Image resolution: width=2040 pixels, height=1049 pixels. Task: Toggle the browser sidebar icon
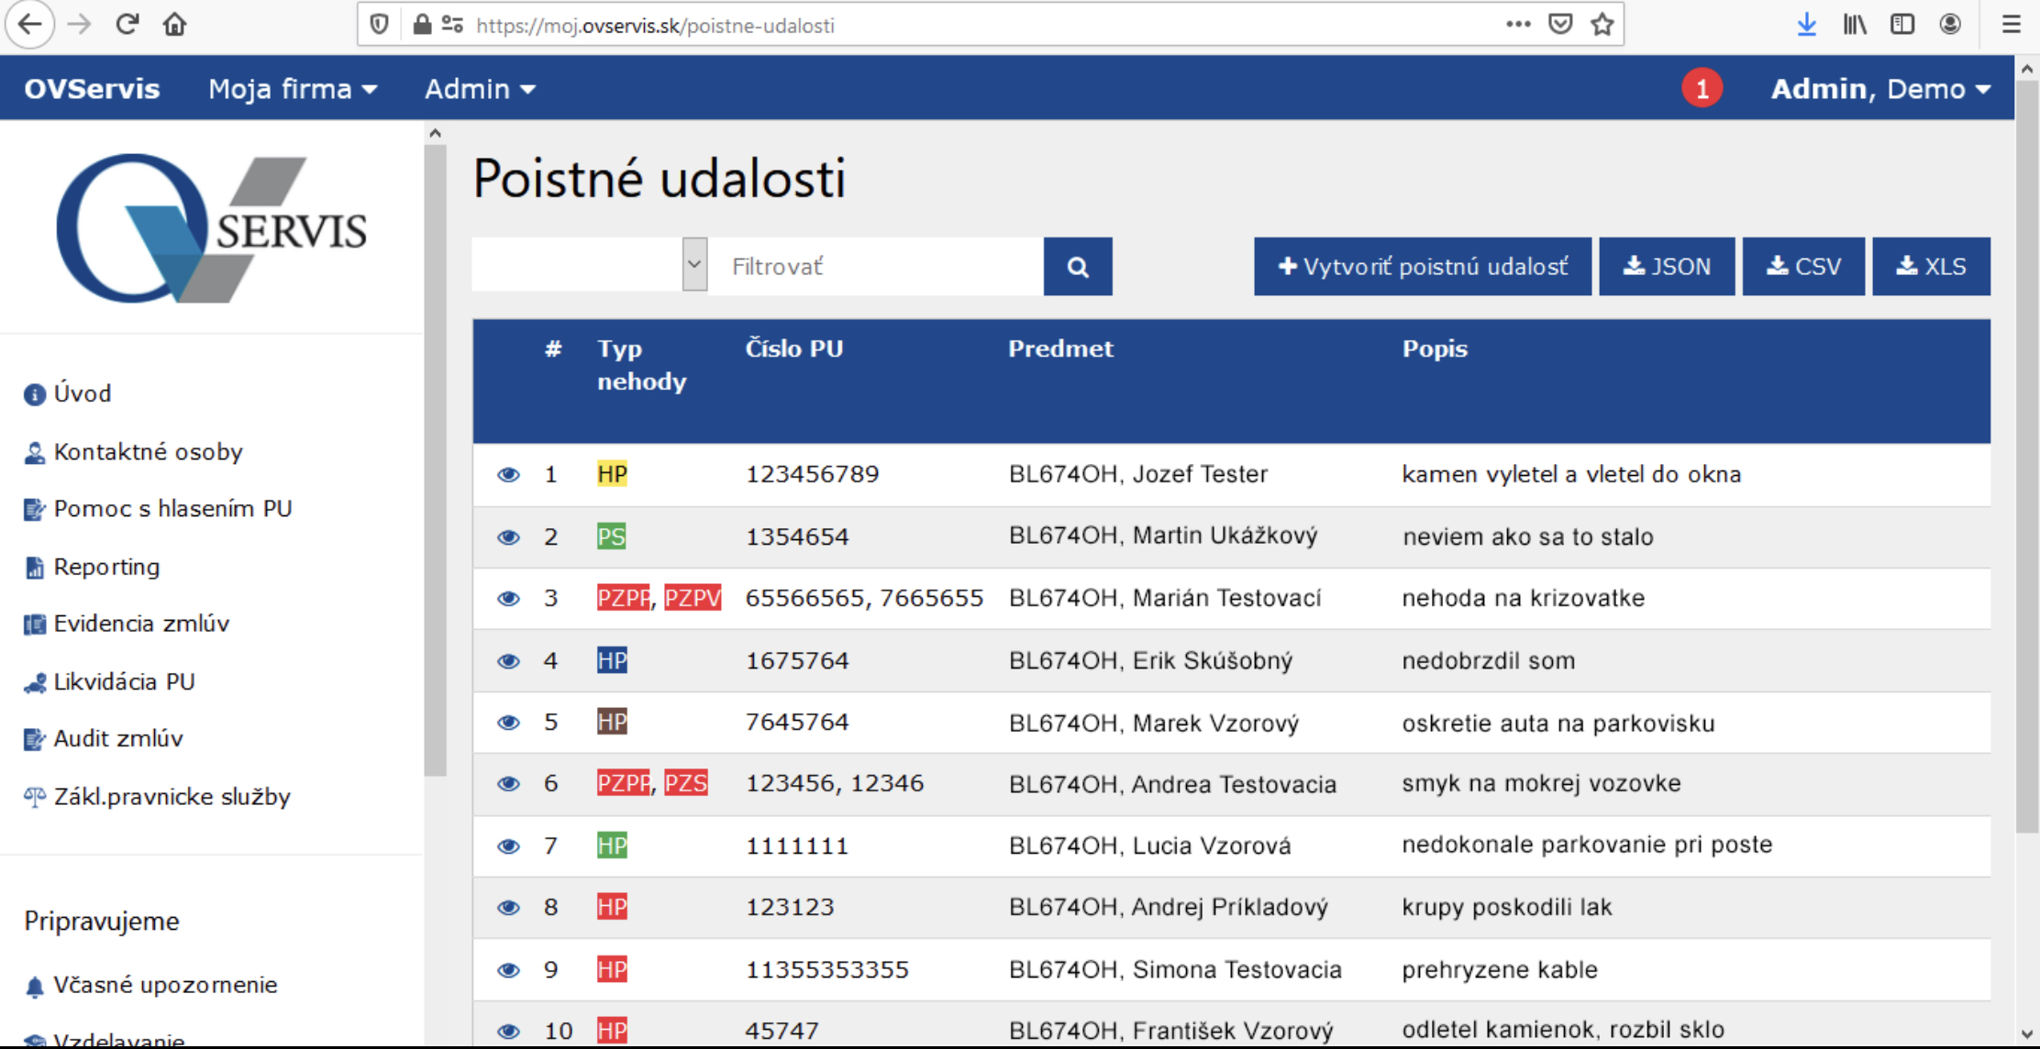(1902, 25)
